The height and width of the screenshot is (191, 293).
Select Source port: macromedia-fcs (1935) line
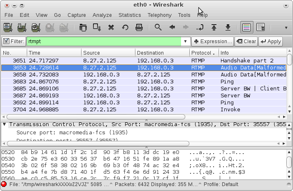tap(72, 132)
